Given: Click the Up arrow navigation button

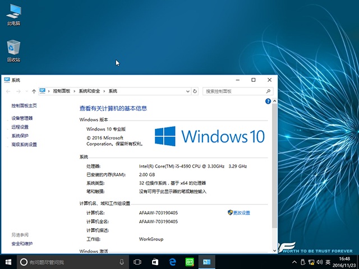Looking at the screenshot, I should (34, 91).
